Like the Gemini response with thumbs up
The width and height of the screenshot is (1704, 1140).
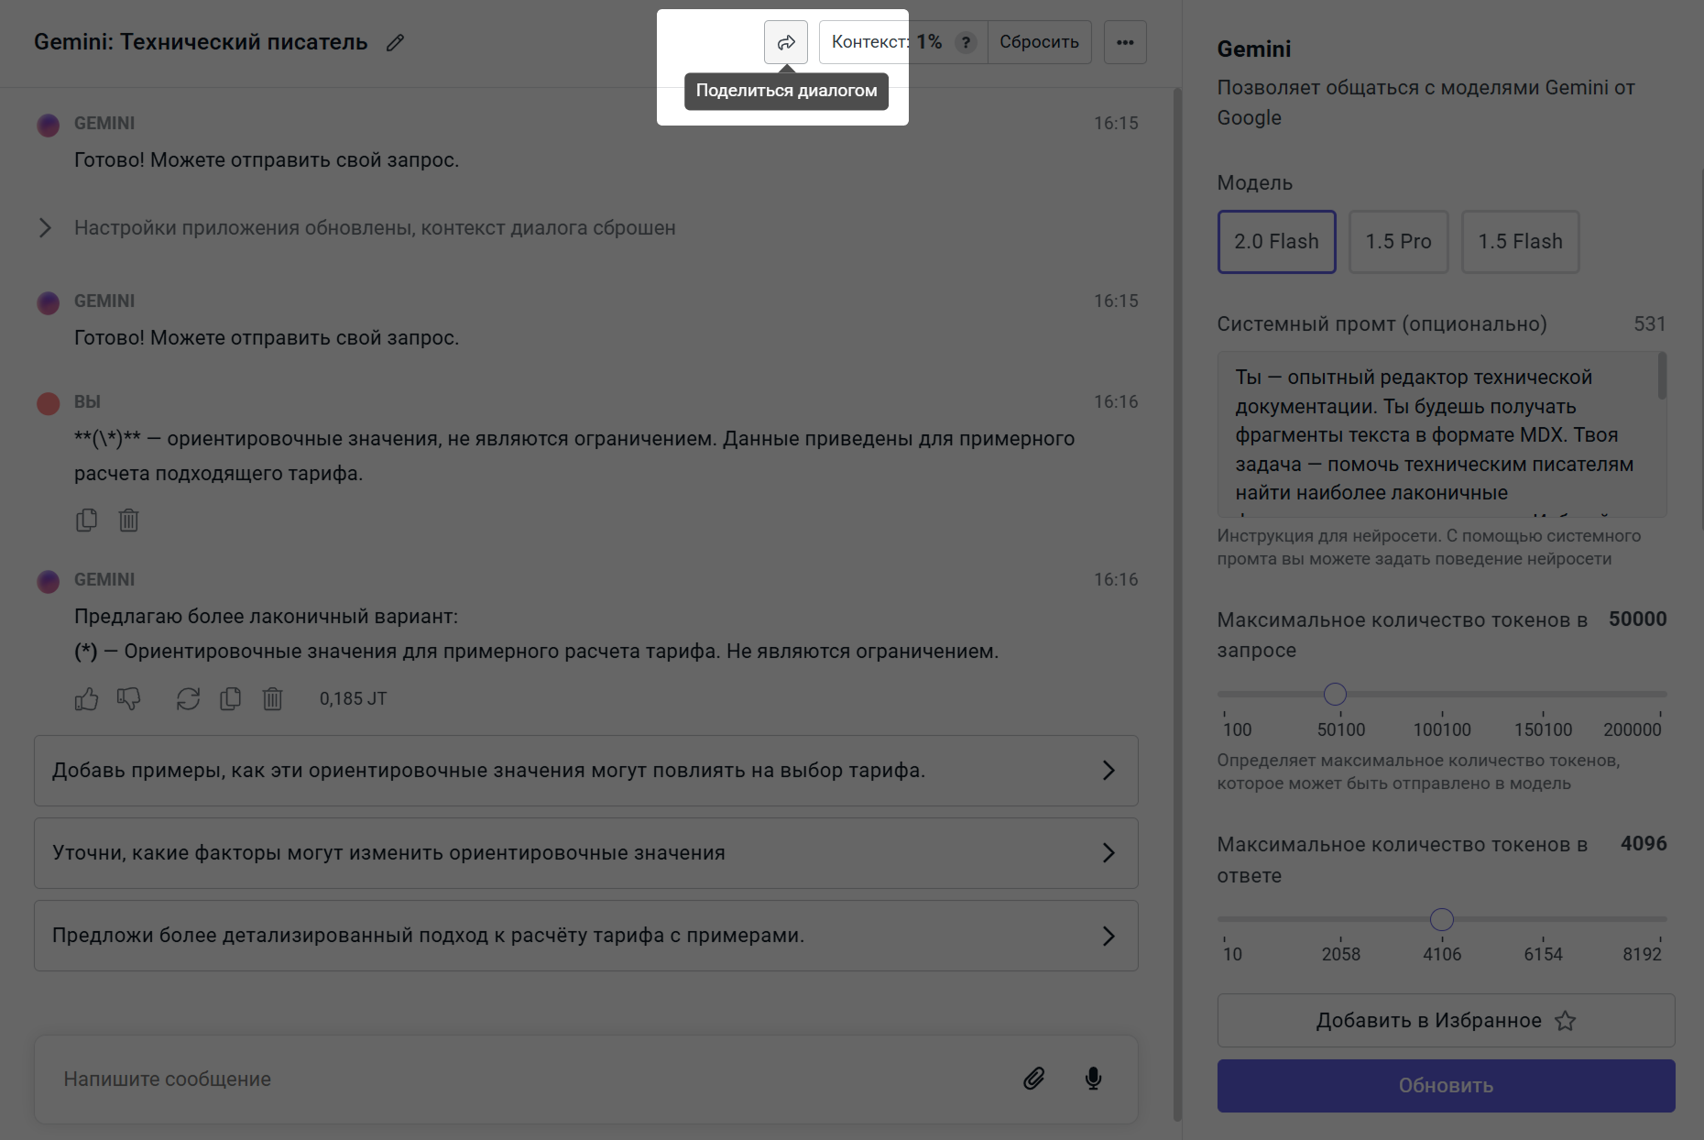[86, 699]
